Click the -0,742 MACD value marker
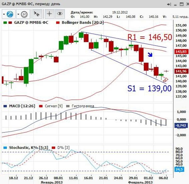Image resolution: width=189 pixels, height=184 pixels. point(181,125)
